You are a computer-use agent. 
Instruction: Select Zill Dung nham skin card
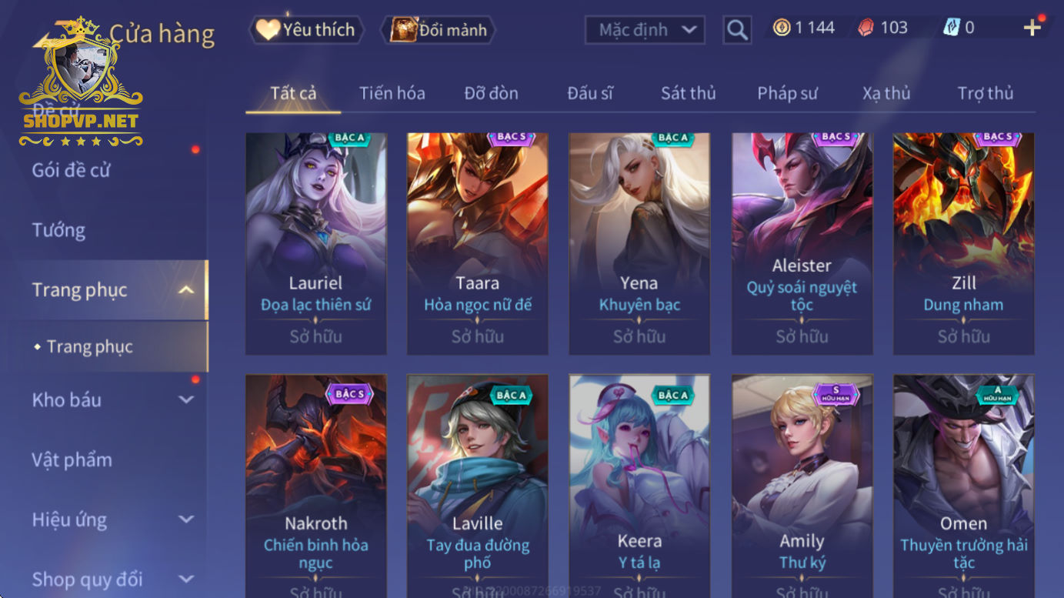point(963,244)
